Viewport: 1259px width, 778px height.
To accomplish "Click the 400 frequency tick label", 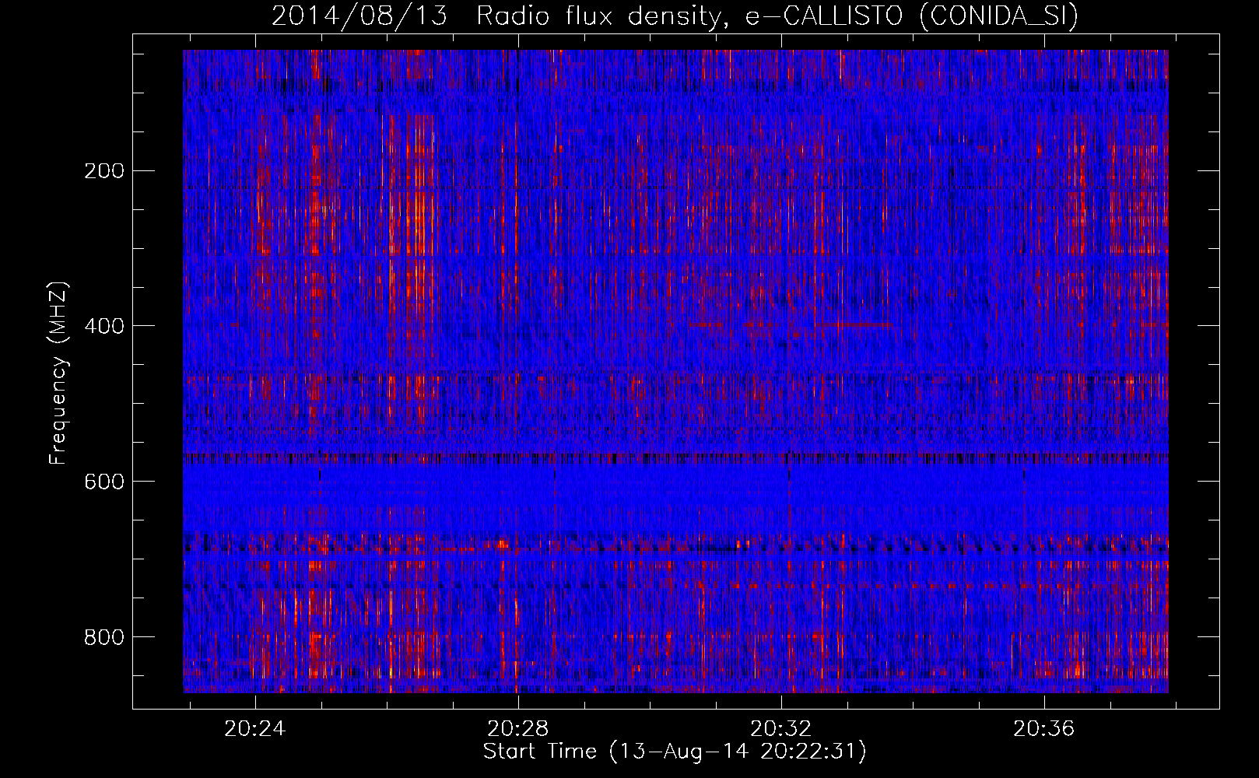I will click(104, 326).
